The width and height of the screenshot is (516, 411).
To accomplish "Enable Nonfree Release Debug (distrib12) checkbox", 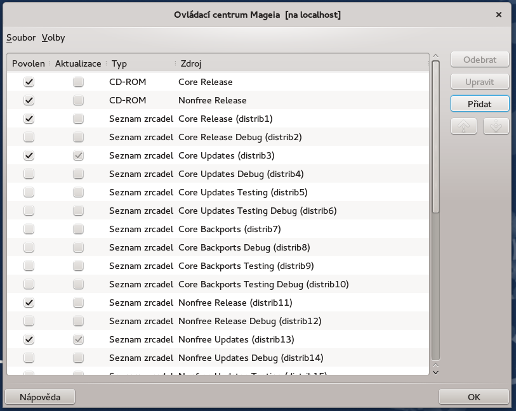I will [x=29, y=321].
